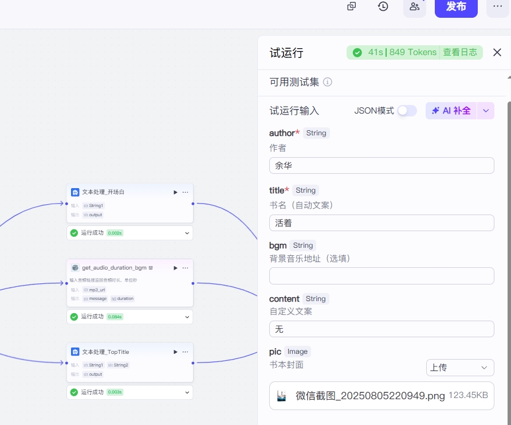511x425 pixels.
Task: Open the 上传 dropdown for pic
Action: point(459,368)
